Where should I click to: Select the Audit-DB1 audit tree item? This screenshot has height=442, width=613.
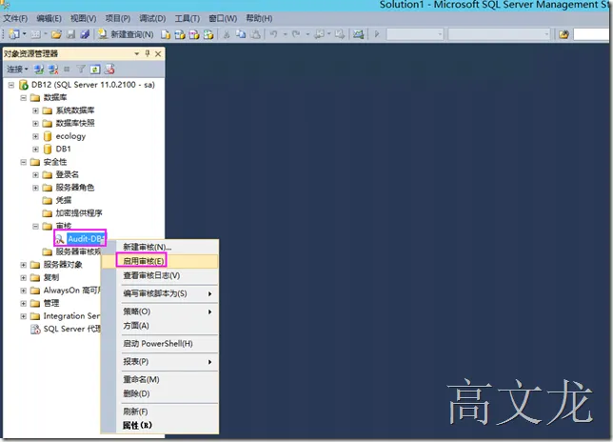(x=80, y=238)
